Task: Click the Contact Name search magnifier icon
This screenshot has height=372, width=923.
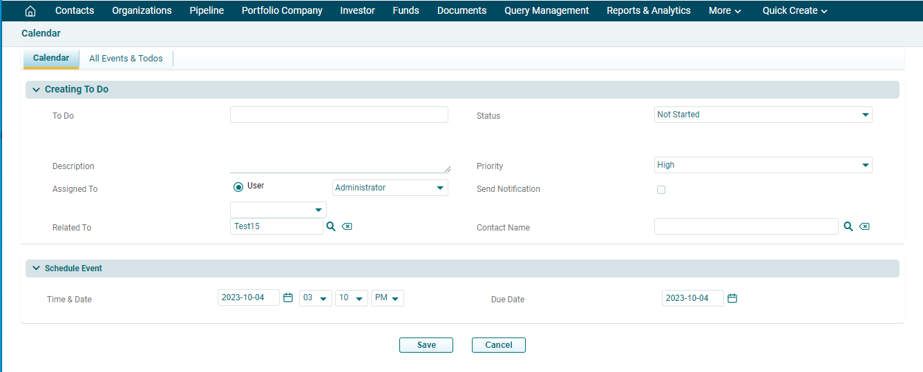Action: [x=848, y=226]
